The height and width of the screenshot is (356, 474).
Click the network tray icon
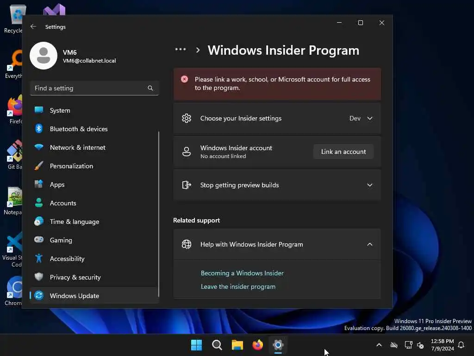point(408,345)
